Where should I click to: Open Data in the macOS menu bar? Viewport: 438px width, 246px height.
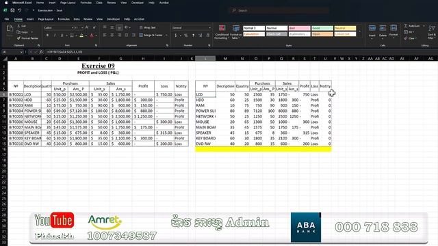99,3
